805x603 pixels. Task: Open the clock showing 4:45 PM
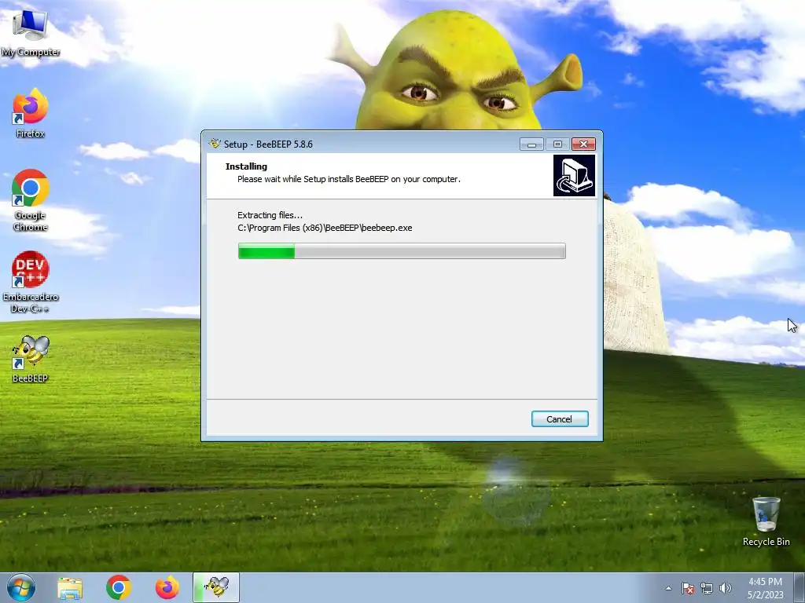(x=765, y=588)
